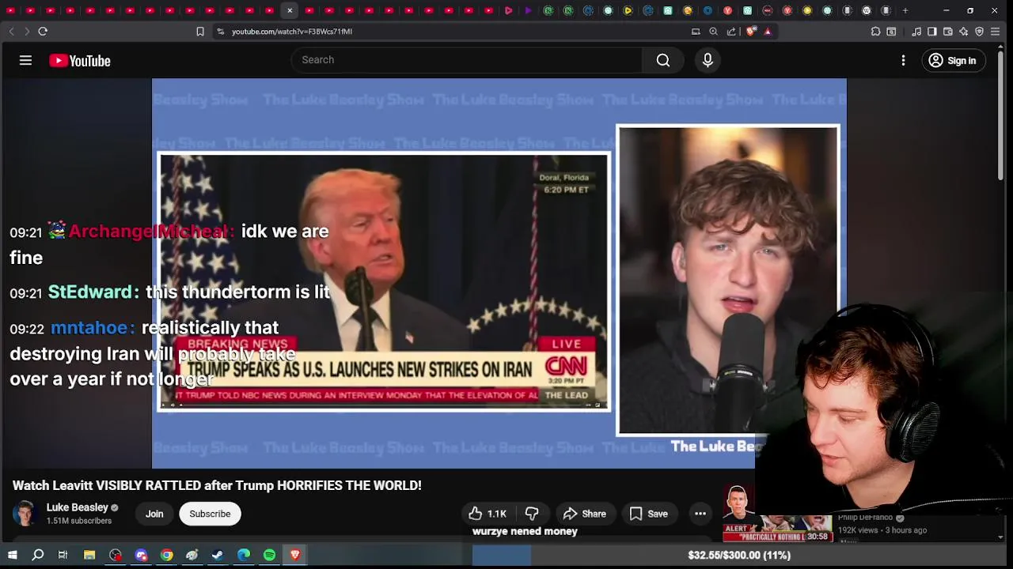Click the YouTube search magnifier button
This screenshot has width=1013, height=569.
(663, 60)
